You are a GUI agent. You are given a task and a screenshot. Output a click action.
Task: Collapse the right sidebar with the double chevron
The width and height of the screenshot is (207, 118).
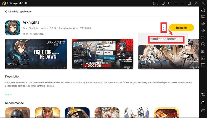click(203, 3)
